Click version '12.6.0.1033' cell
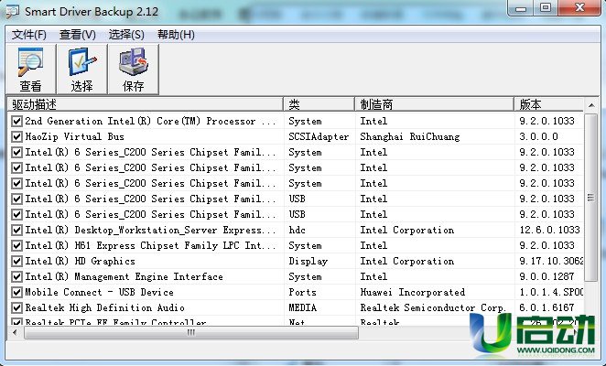 549,230
